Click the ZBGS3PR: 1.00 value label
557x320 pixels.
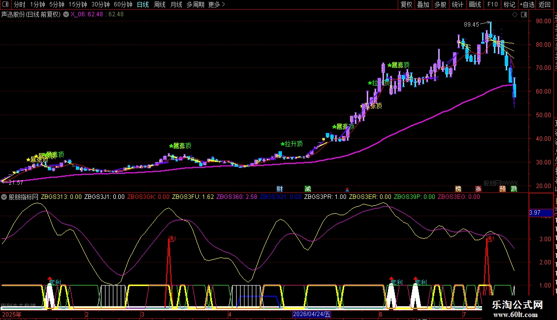pos(325,197)
